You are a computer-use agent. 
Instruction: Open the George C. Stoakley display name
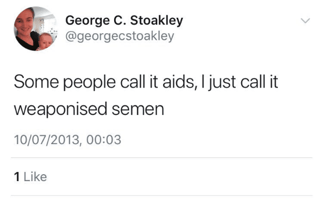coord(124,21)
